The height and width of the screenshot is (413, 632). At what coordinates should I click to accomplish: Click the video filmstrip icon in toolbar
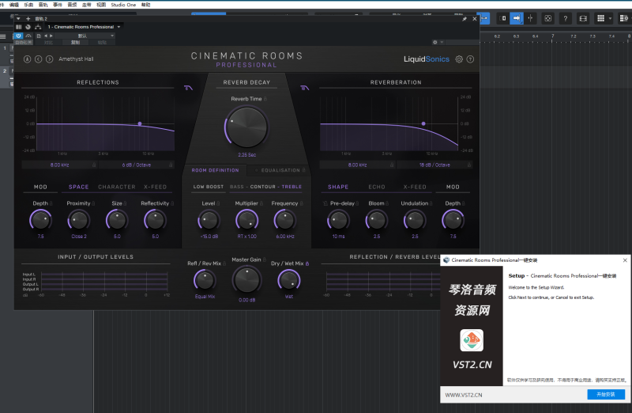click(583, 18)
